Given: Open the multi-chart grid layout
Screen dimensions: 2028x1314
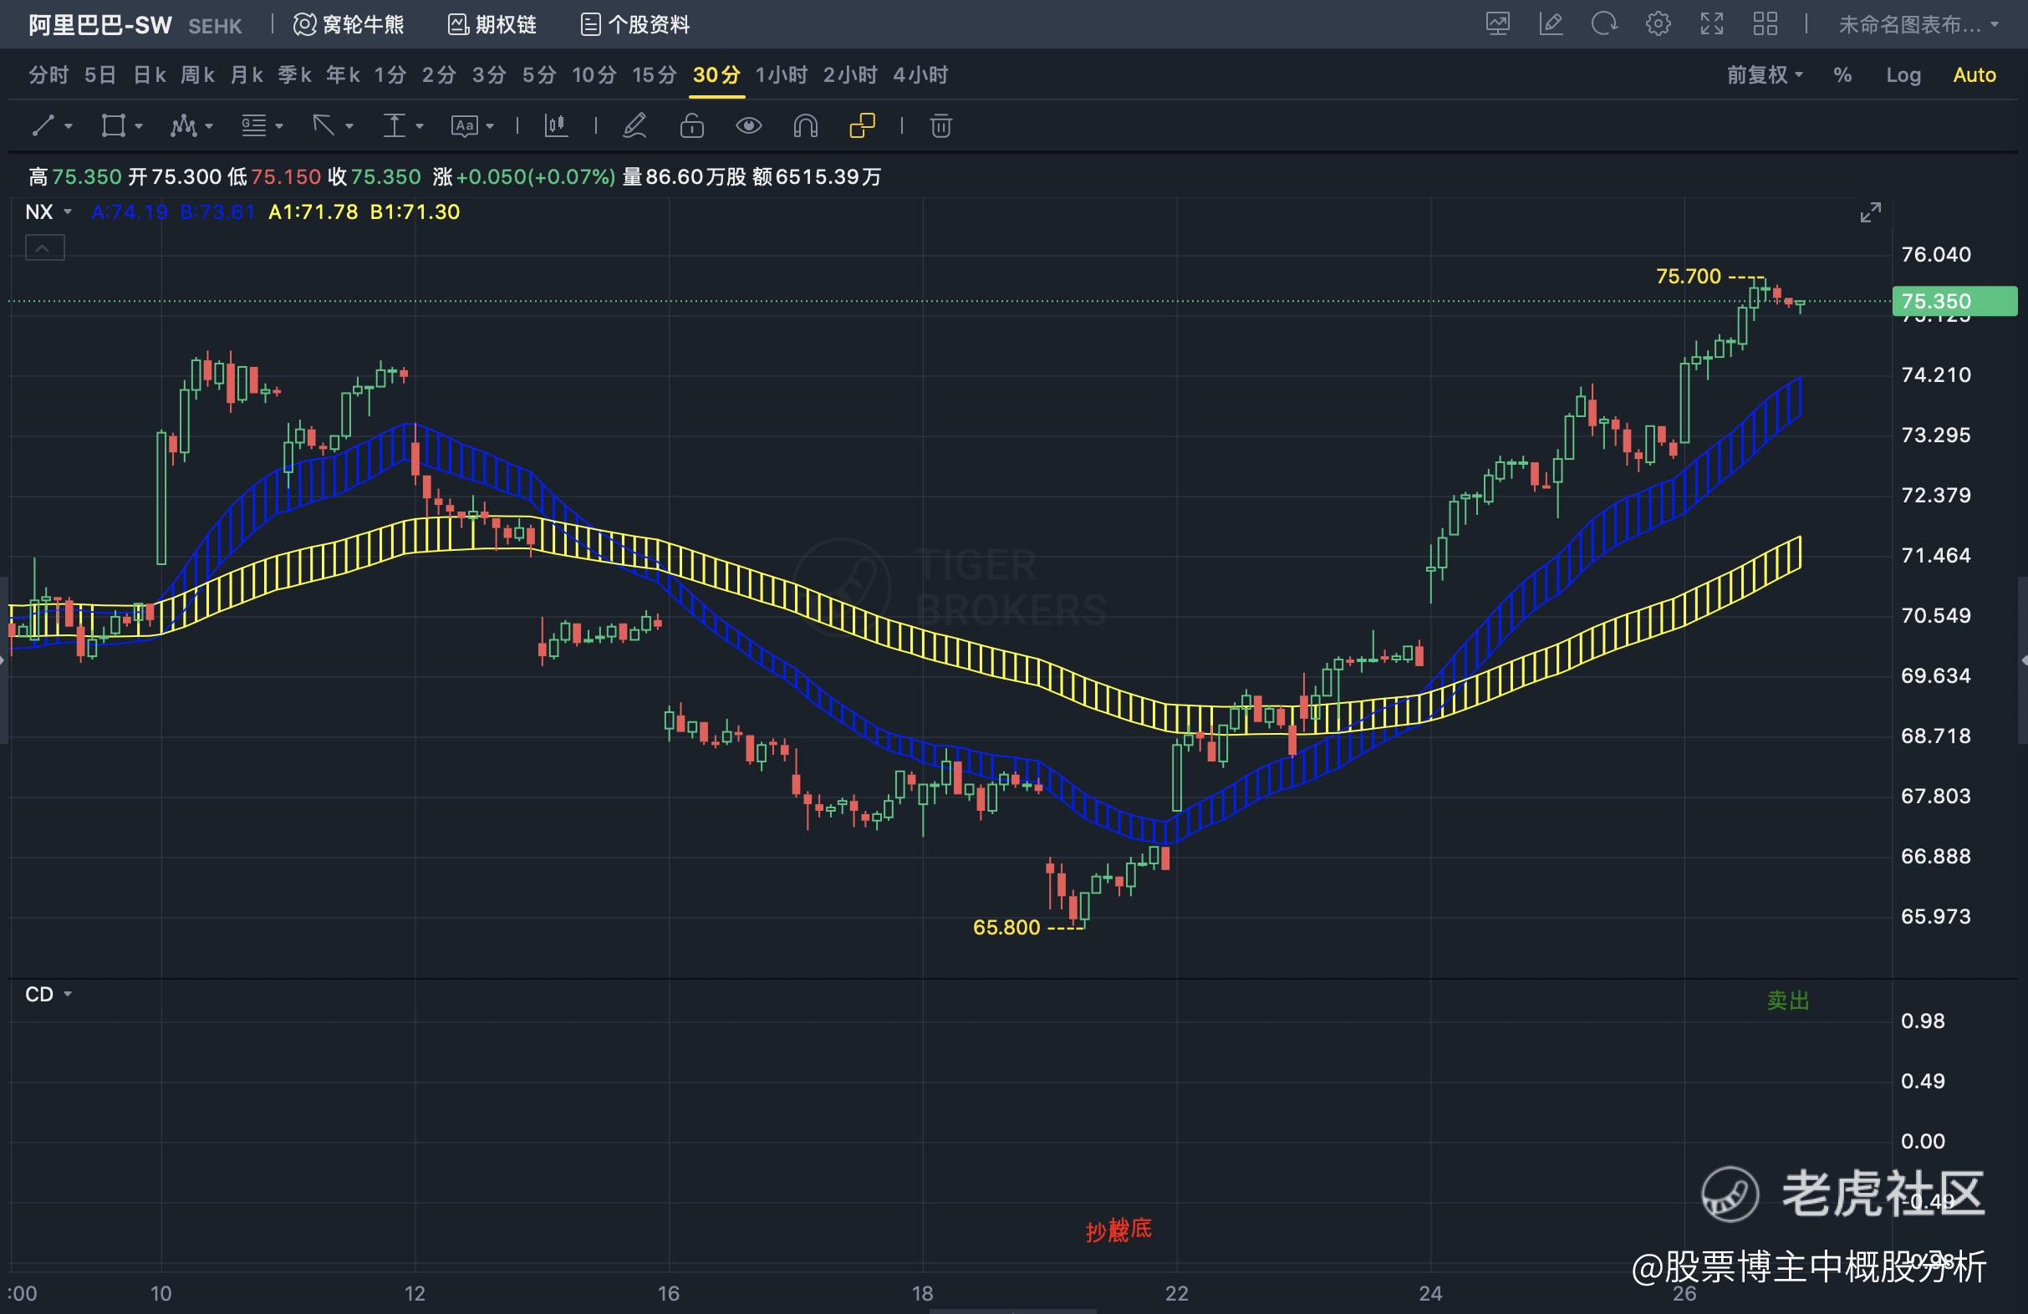Looking at the screenshot, I should point(1766,24).
